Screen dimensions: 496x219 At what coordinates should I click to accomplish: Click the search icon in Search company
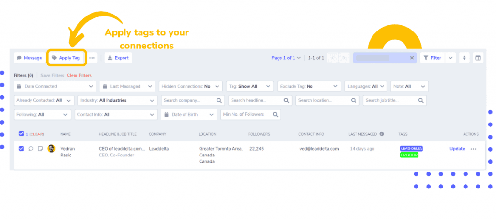[x=219, y=101]
